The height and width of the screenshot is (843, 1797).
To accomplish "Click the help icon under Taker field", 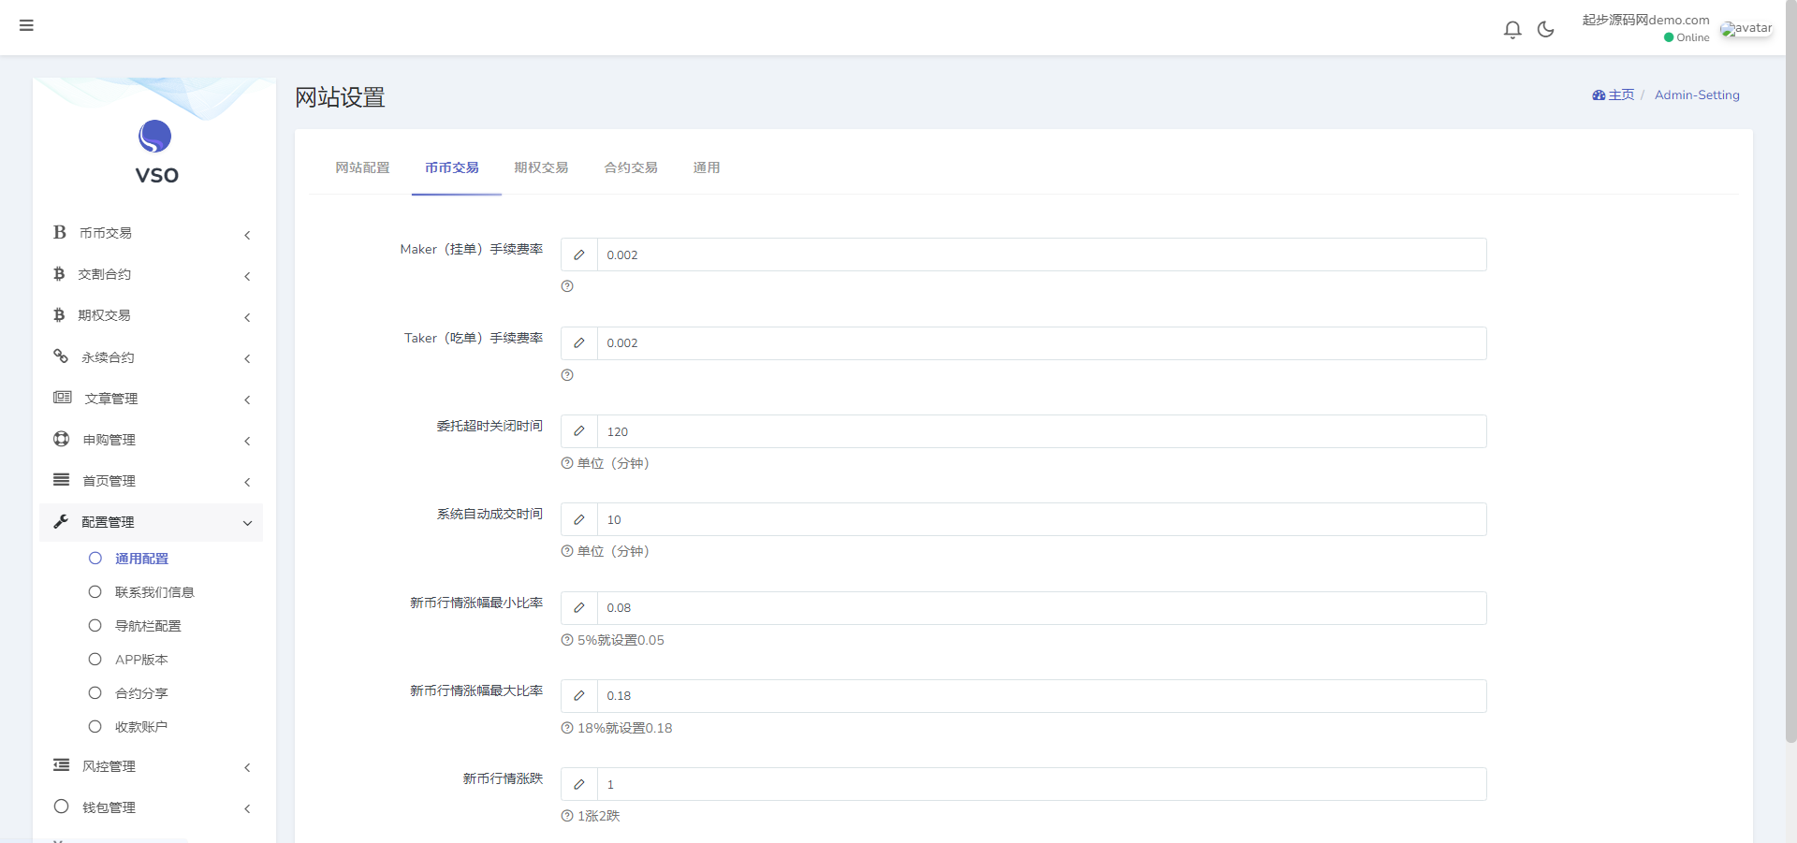I will (567, 375).
